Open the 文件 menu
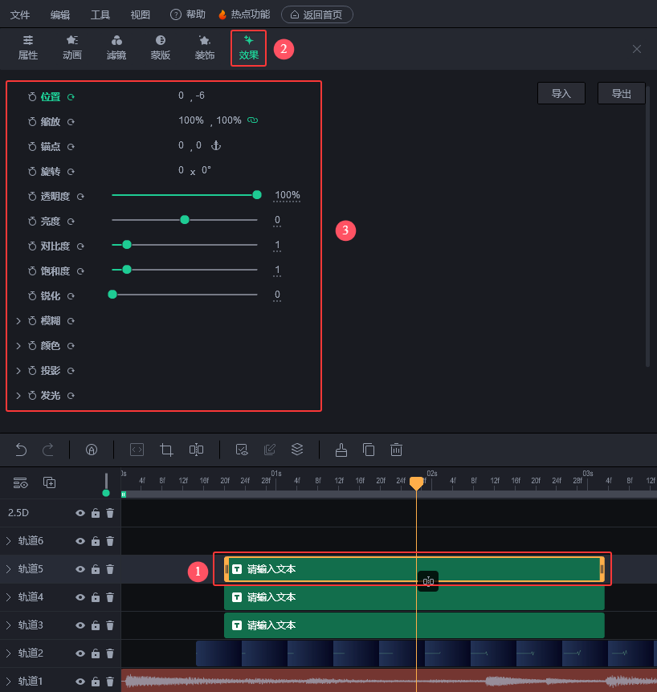Viewport: 657px width, 692px height. point(20,14)
